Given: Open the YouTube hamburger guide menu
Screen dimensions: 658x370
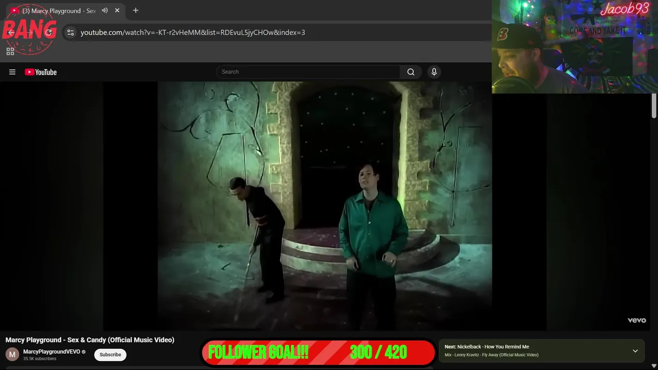Looking at the screenshot, I should (12, 72).
